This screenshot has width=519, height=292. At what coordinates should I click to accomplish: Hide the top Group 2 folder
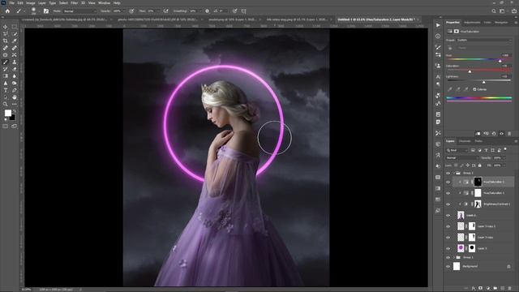[448, 173]
